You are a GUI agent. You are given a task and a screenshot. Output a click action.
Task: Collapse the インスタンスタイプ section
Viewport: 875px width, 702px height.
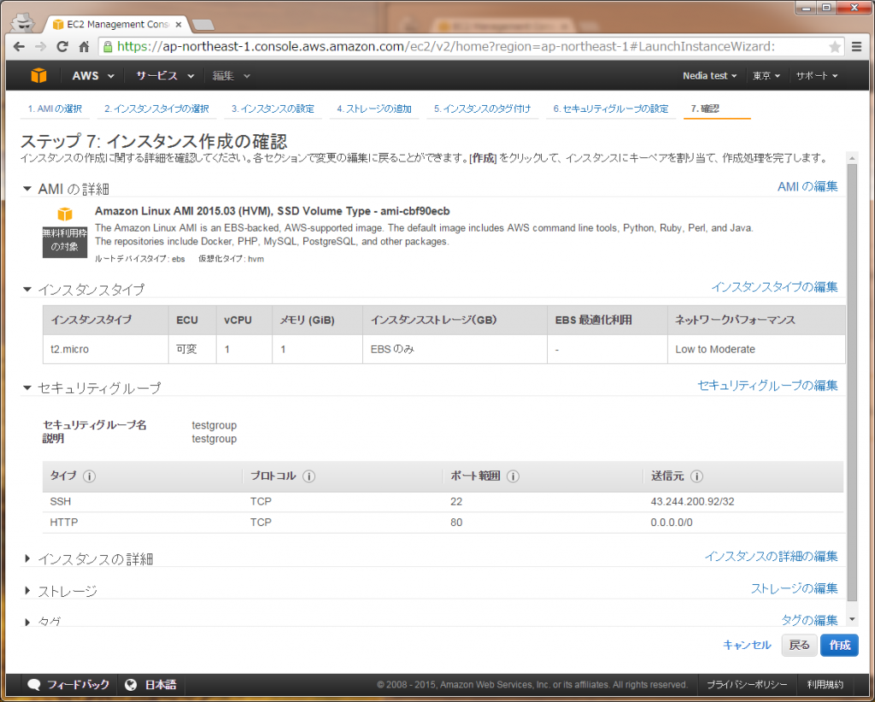(26, 290)
